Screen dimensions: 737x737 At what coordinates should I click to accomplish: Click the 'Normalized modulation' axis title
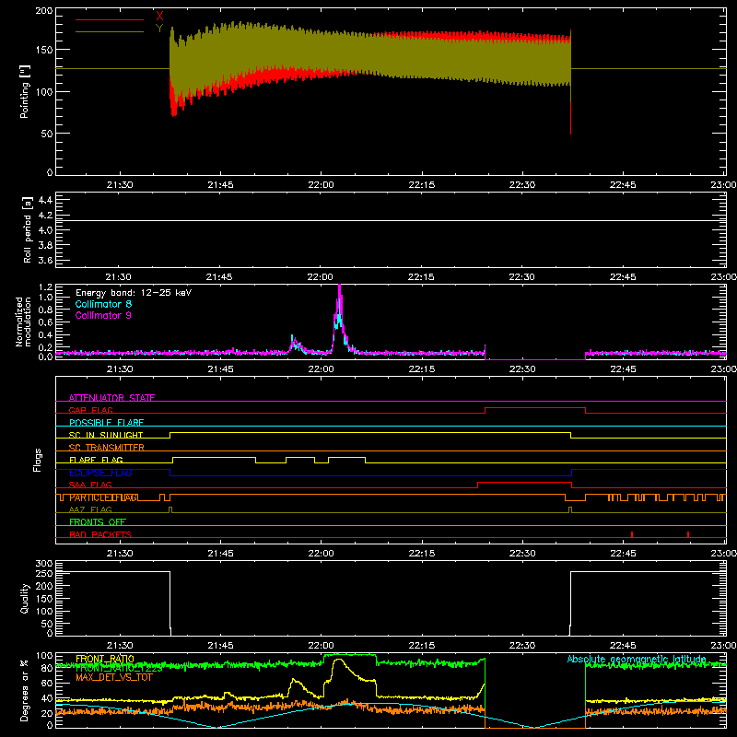[x=24, y=322]
